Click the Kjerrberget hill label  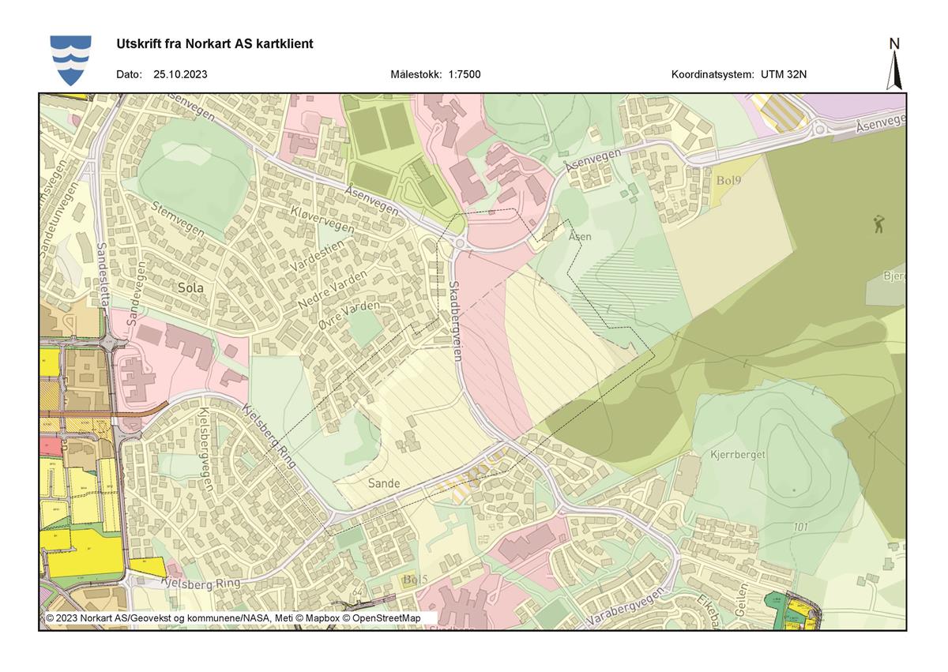[738, 456]
